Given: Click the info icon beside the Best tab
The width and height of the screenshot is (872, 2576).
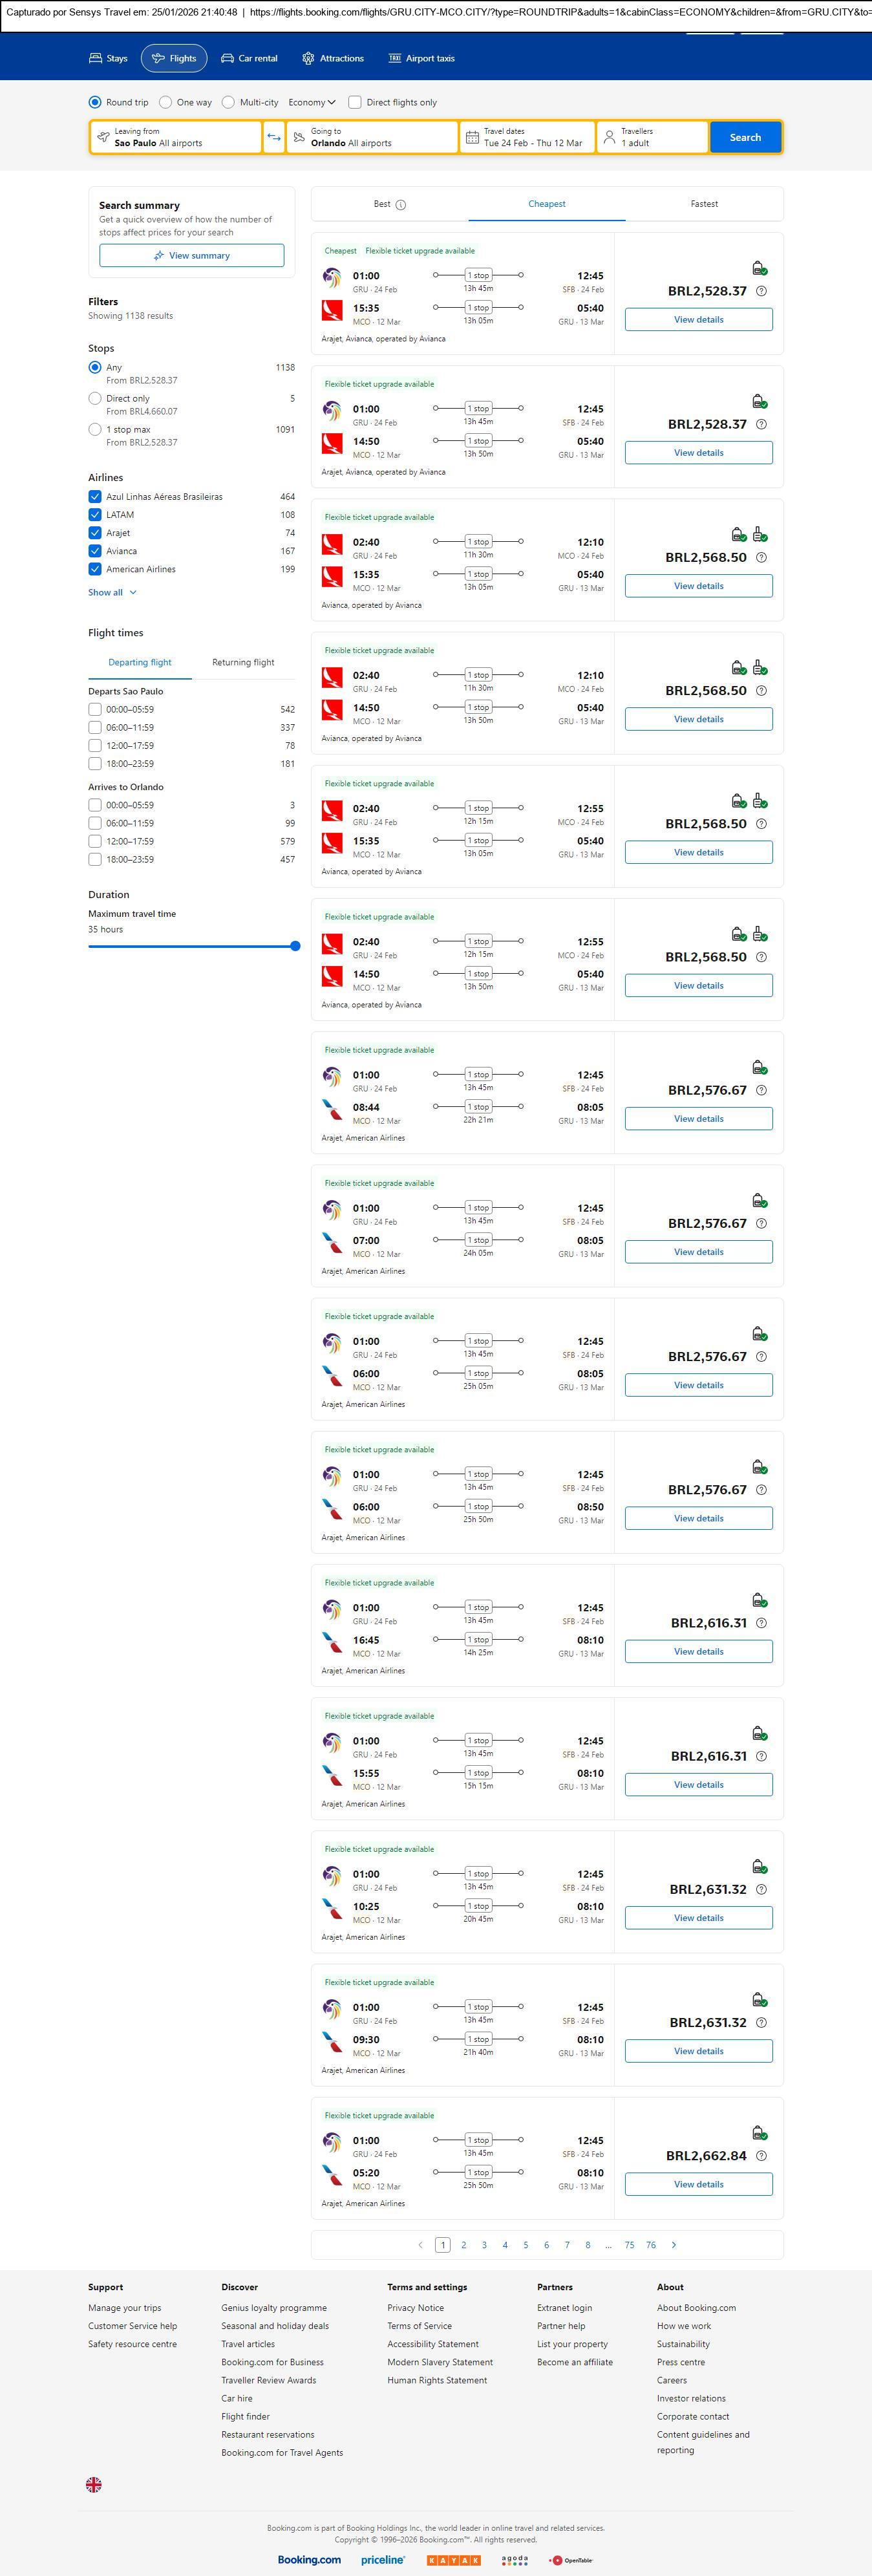Looking at the screenshot, I should [401, 205].
